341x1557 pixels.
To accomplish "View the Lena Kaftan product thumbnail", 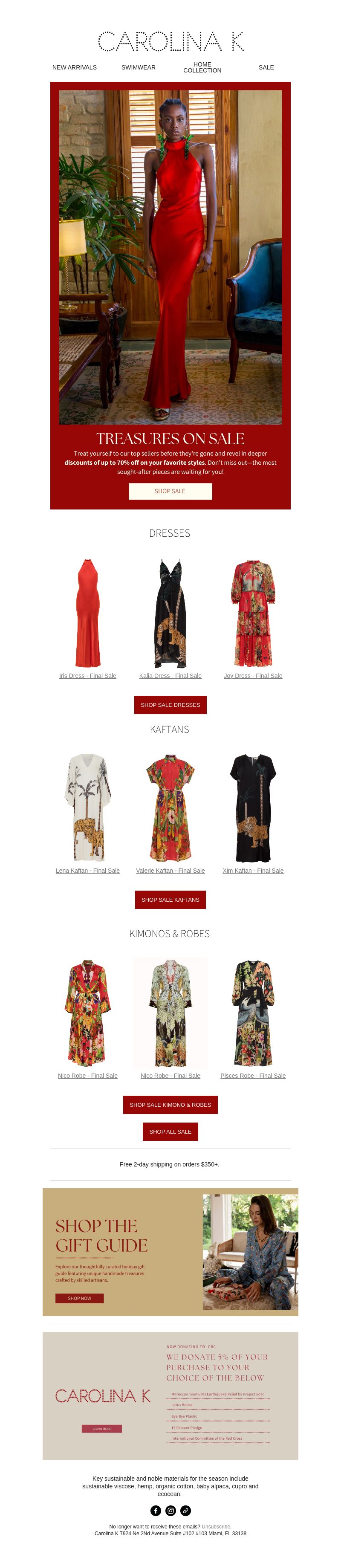I will [88, 807].
